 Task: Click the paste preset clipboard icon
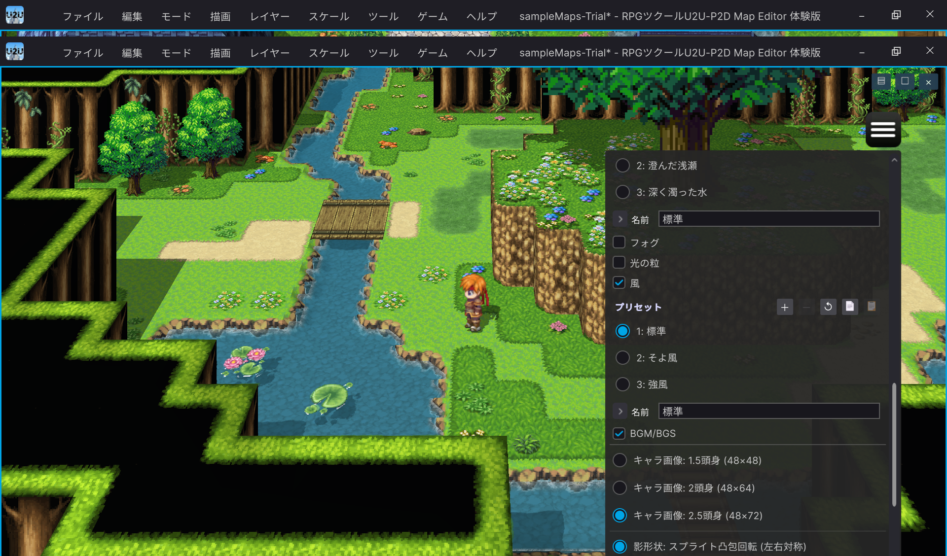tap(872, 307)
